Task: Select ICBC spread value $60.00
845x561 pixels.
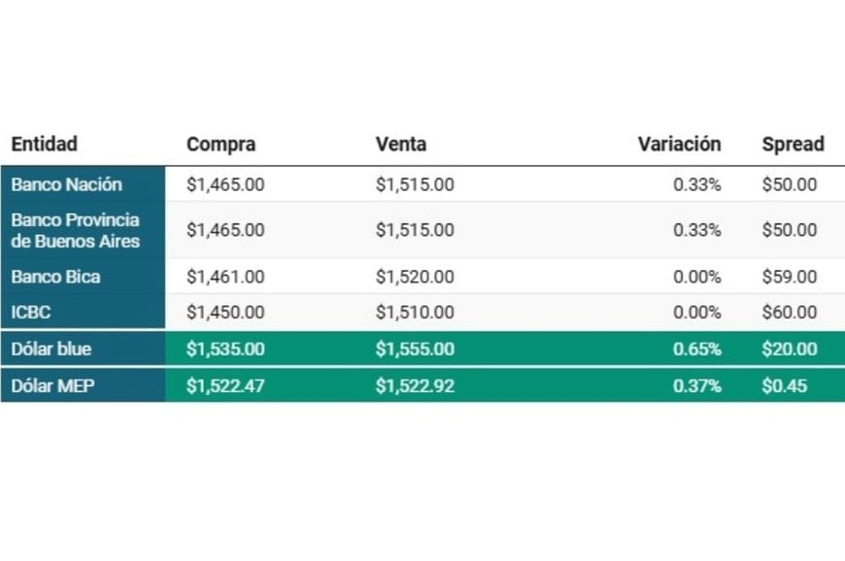Action: (x=790, y=313)
